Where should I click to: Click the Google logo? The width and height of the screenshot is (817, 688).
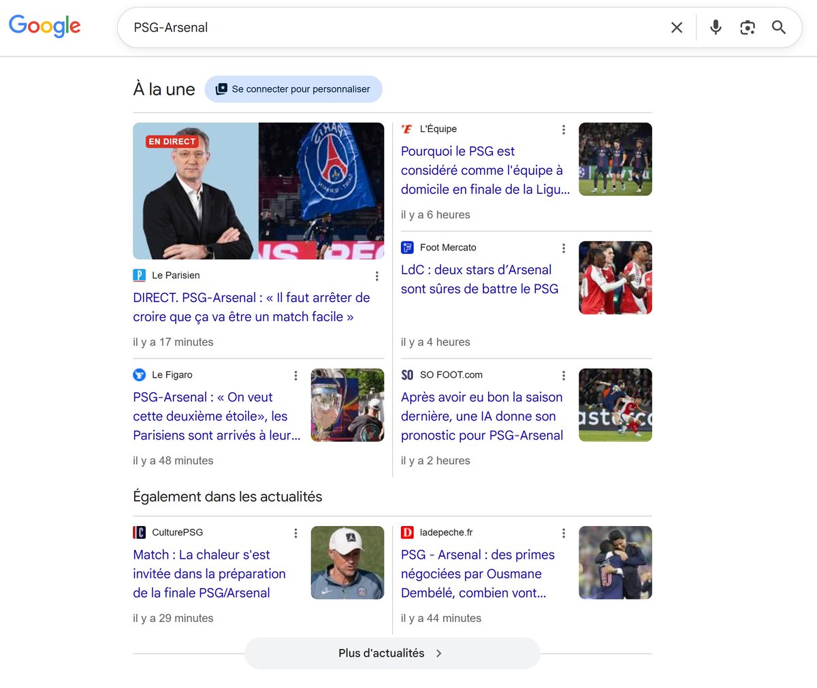coord(45,26)
